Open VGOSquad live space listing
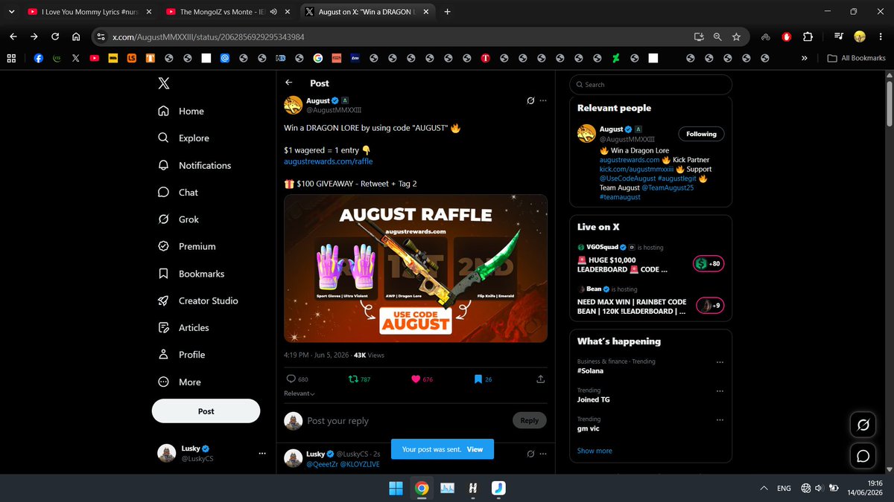The image size is (894, 502). click(x=650, y=260)
